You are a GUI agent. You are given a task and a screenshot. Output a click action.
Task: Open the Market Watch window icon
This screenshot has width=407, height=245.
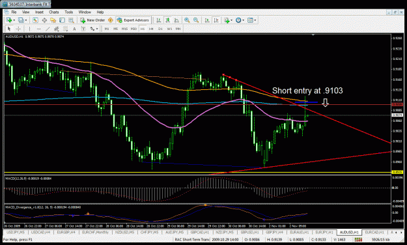pyautogui.click(x=35, y=20)
